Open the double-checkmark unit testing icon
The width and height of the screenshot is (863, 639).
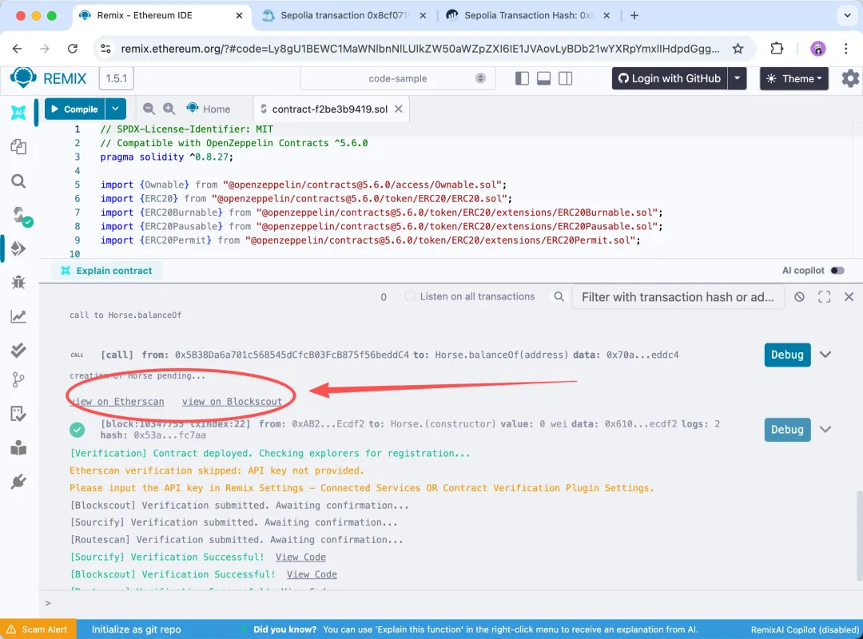[18, 350]
